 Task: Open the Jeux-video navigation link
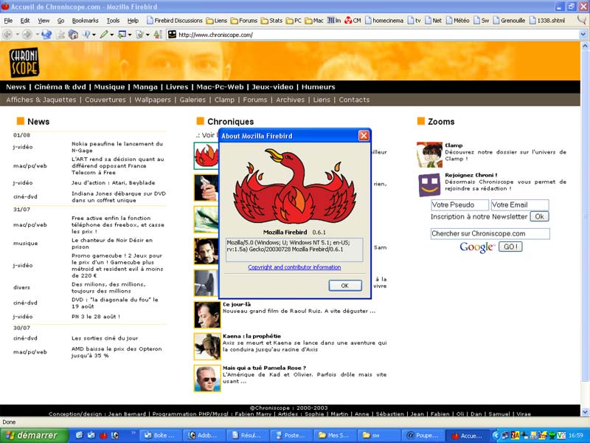coord(272,87)
